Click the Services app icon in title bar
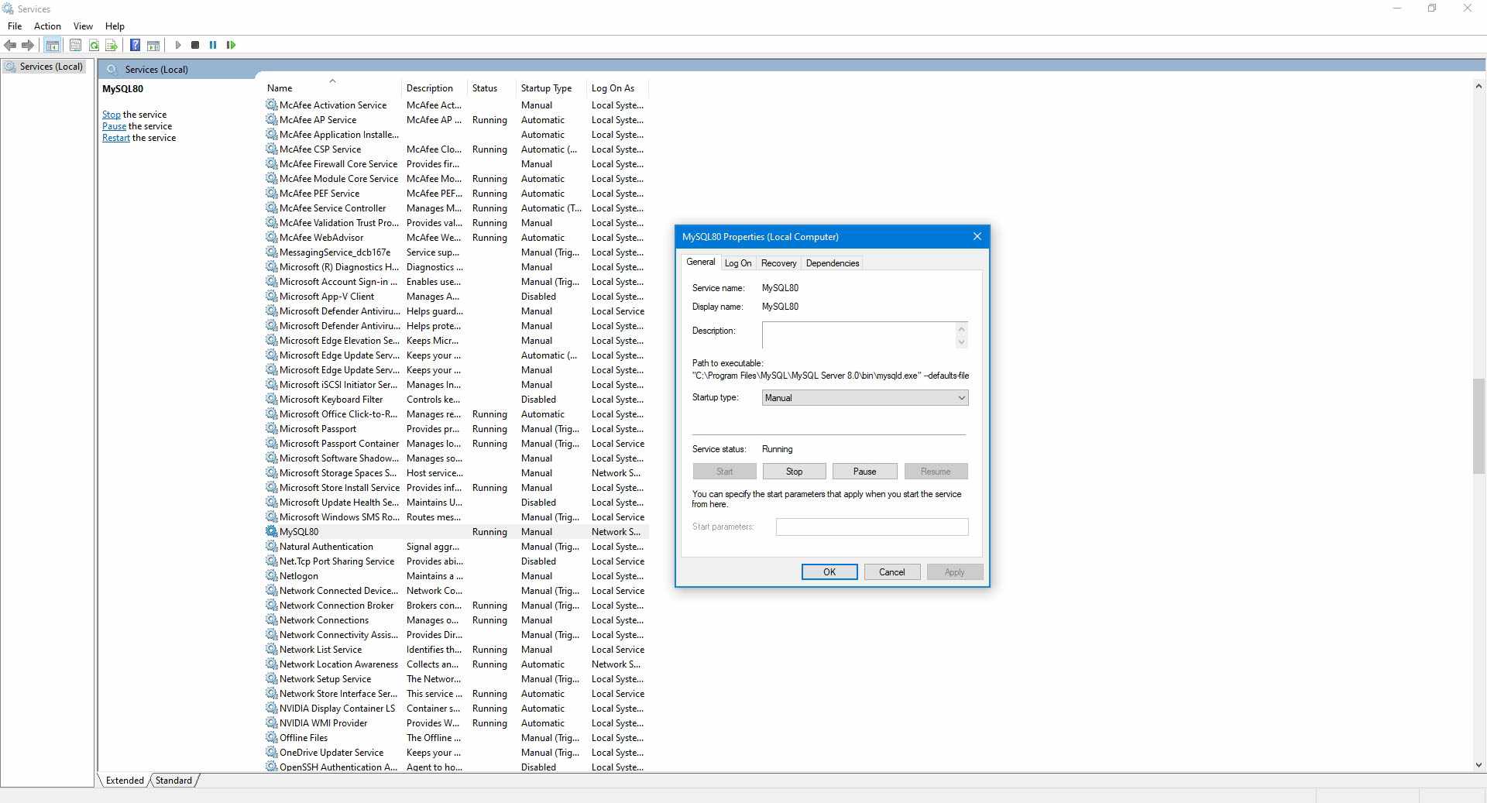 tap(9, 9)
